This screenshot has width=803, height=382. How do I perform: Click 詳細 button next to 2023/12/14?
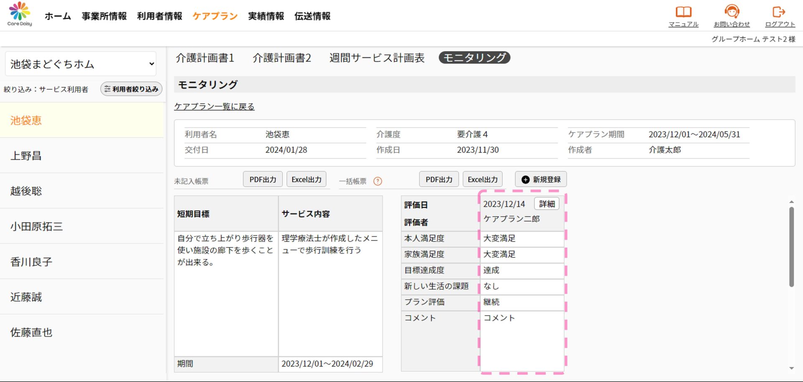[x=547, y=204]
